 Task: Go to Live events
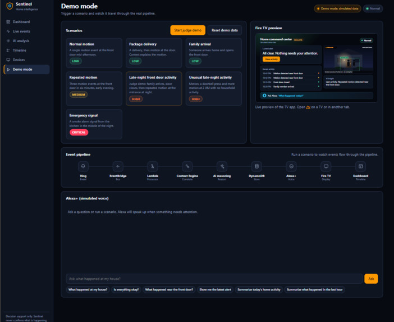click(x=26, y=31)
